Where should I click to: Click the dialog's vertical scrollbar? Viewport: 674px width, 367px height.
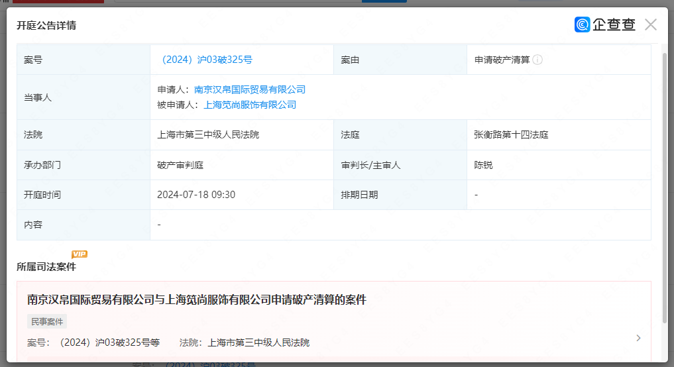665,187
